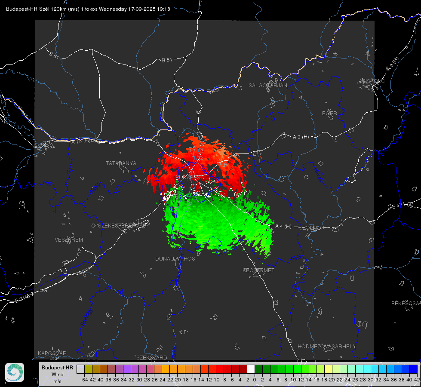This screenshot has width=421, height=387.
Task: Click the blue Pest county label
Action: click(x=296, y=259)
